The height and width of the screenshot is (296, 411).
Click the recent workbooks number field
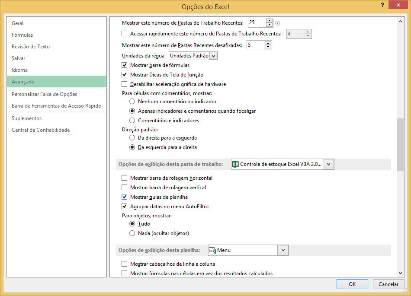pos(257,23)
